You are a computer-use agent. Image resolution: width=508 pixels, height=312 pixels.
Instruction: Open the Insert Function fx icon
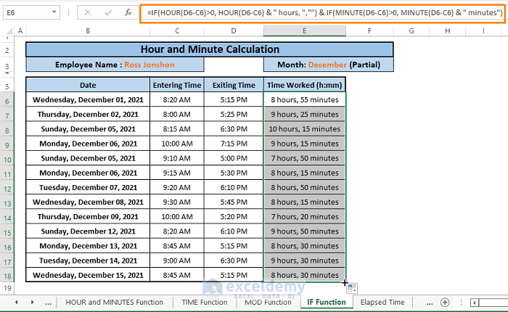[128, 12]
